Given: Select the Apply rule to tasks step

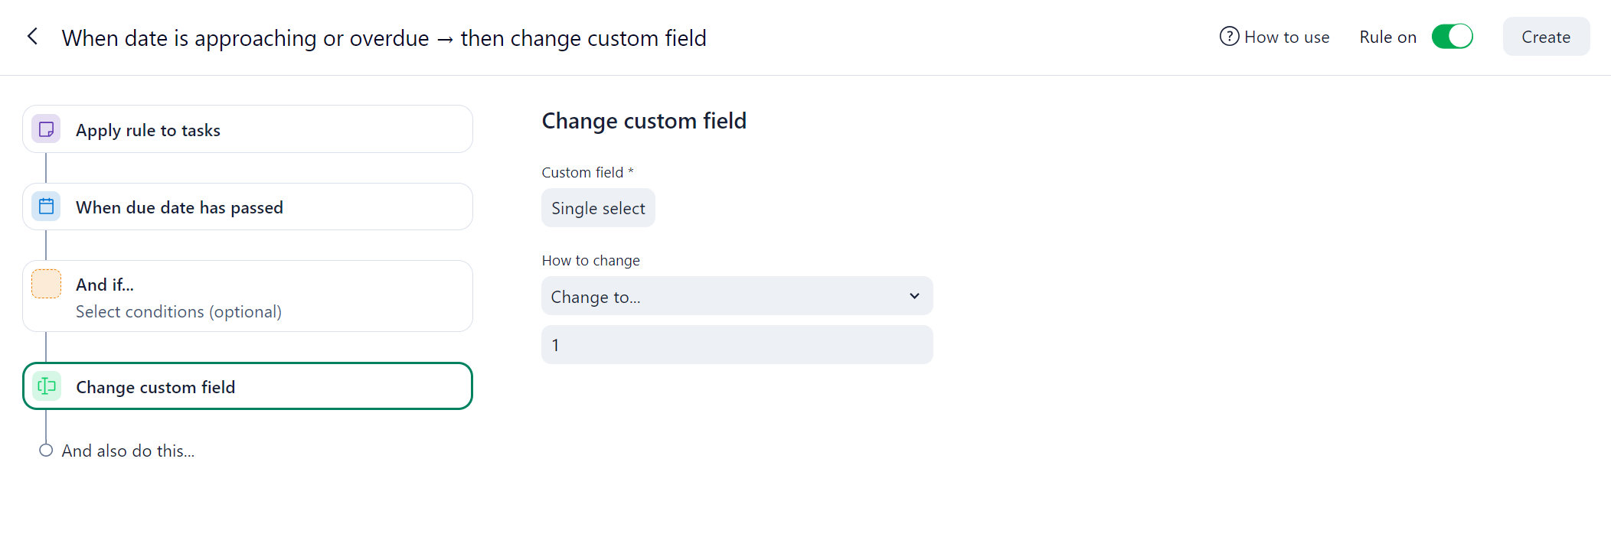Looking at the screenshot, I should (148, 131).
